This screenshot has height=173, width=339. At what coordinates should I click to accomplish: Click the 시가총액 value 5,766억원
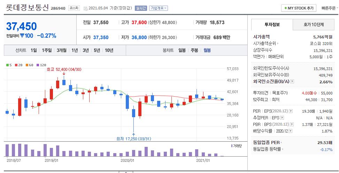coord(323,37)
